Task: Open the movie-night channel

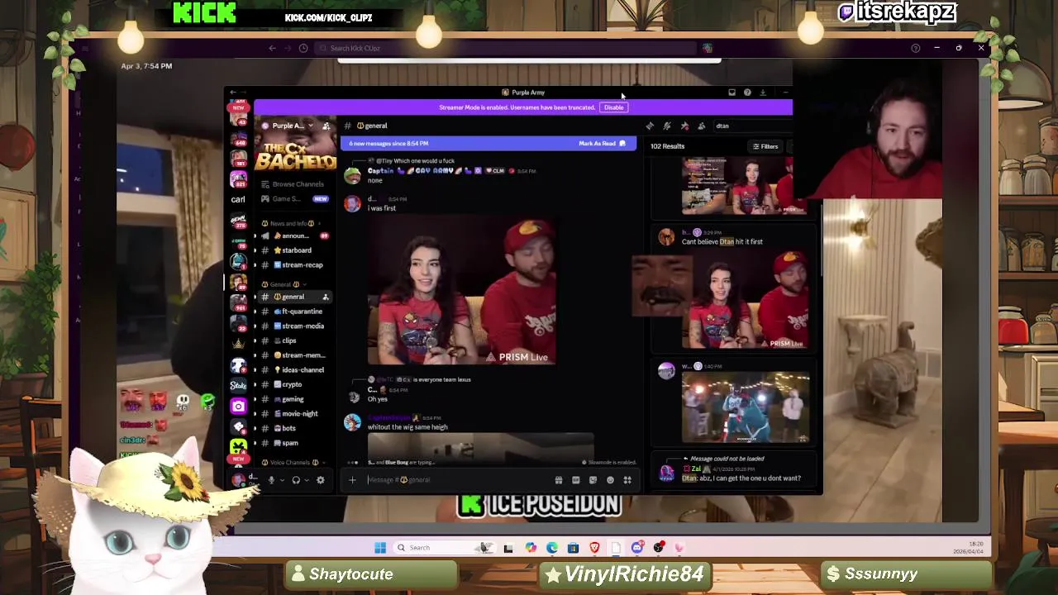Action: (x=293, y=414)
